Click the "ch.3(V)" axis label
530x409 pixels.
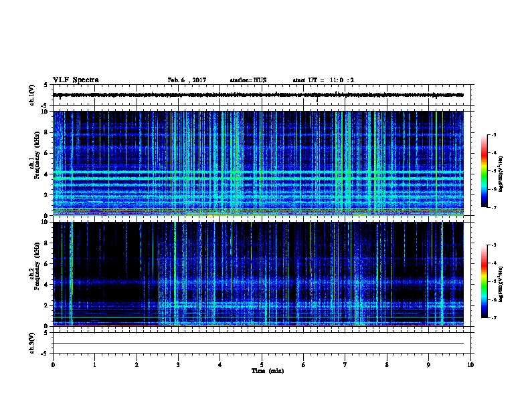click(x=32, y=343)
